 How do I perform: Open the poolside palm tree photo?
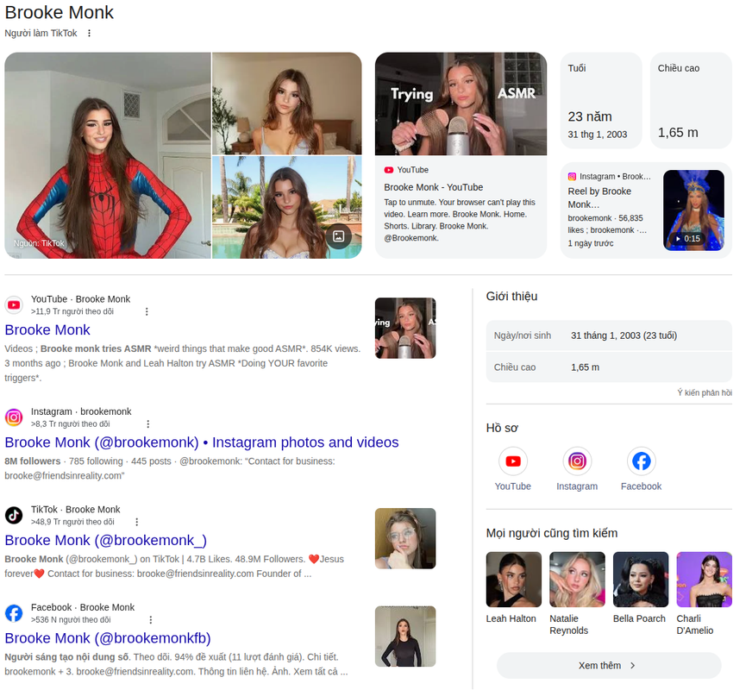click(287, 207)
